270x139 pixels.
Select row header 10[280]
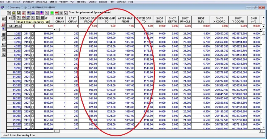click(14, 73)
